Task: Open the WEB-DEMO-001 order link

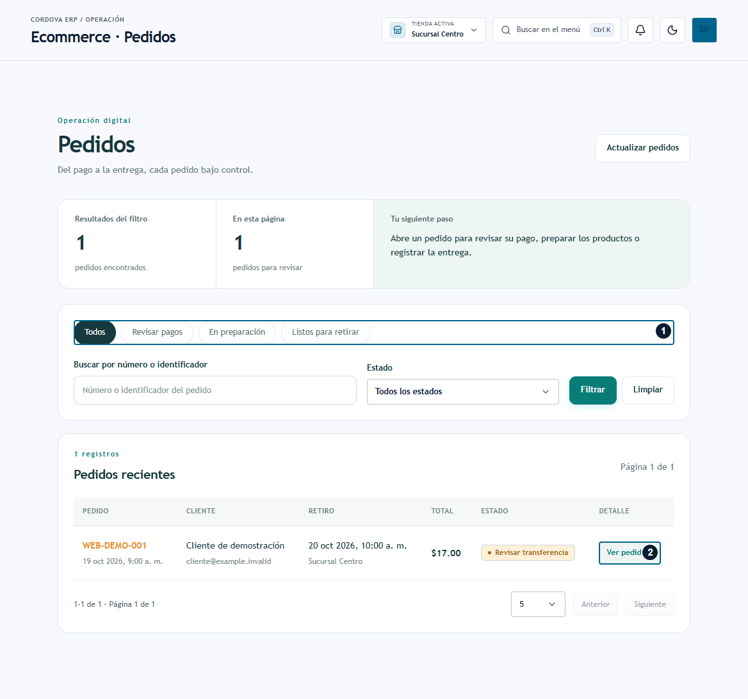Action: click(115, 545)
